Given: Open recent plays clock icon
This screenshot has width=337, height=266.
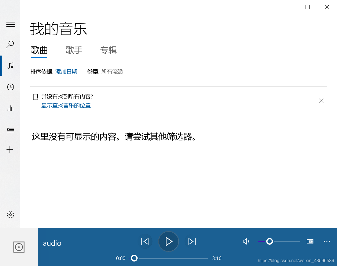Looking at the screenshot, I should [10, 87].
